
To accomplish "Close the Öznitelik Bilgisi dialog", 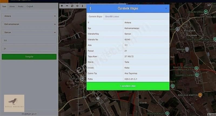I will (166, 9).
